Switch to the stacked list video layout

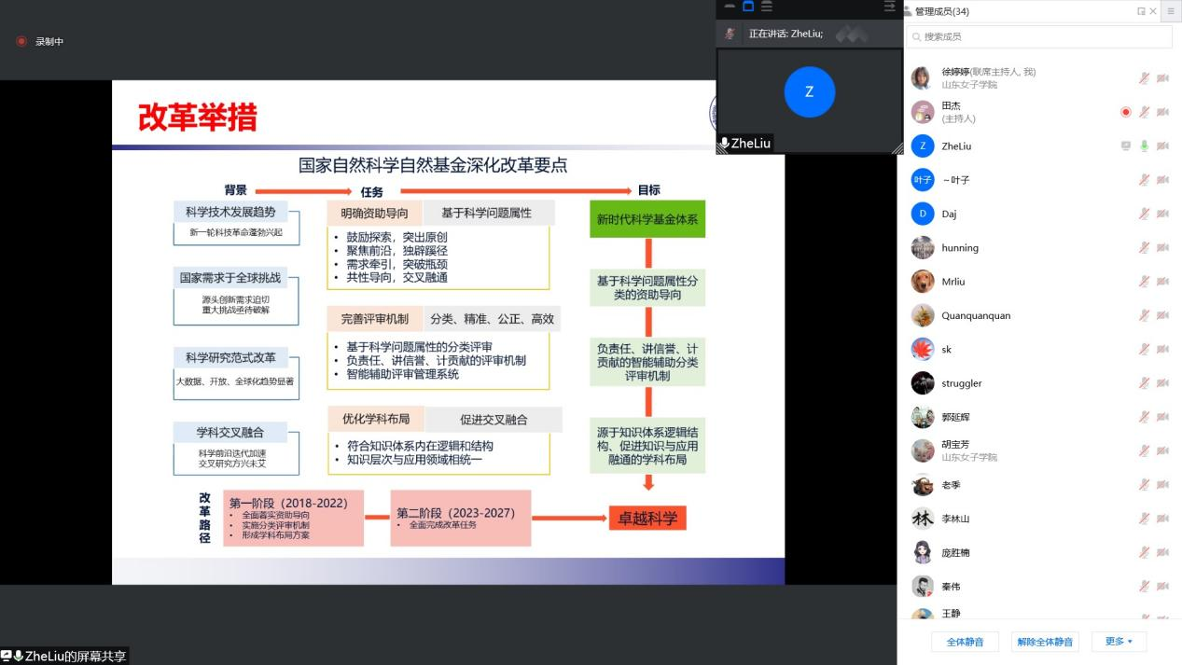click(x=766, y=7)
